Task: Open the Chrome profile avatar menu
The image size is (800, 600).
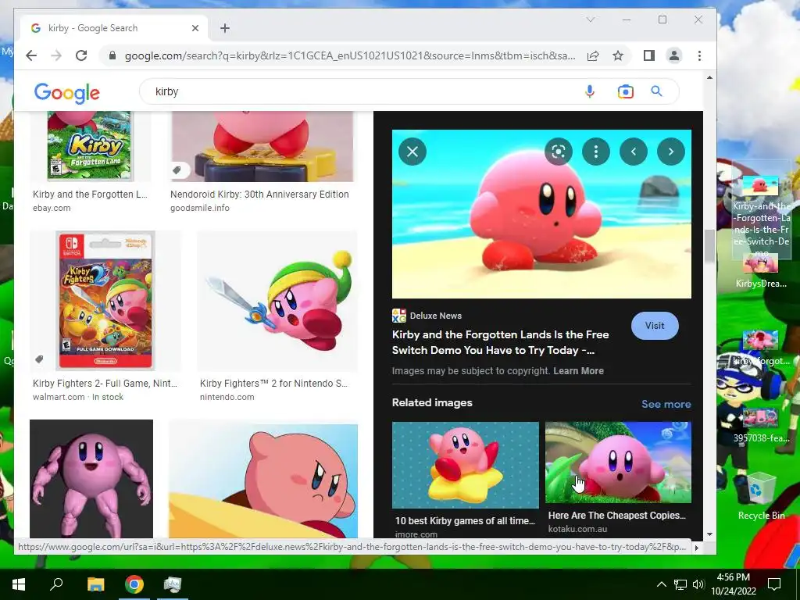Action: click(x=674, y=55)
